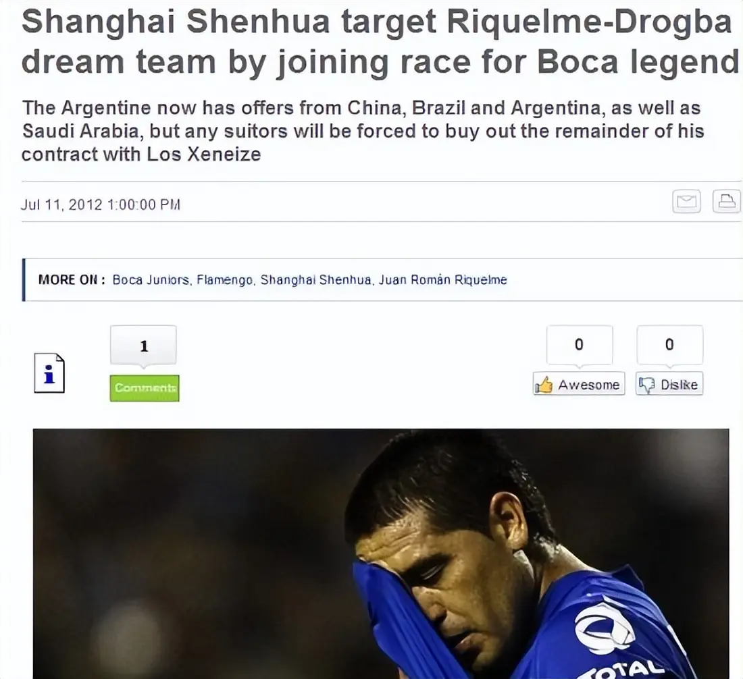
Task: Click the comment count bubble showing 1
Action: coord(144,346)
